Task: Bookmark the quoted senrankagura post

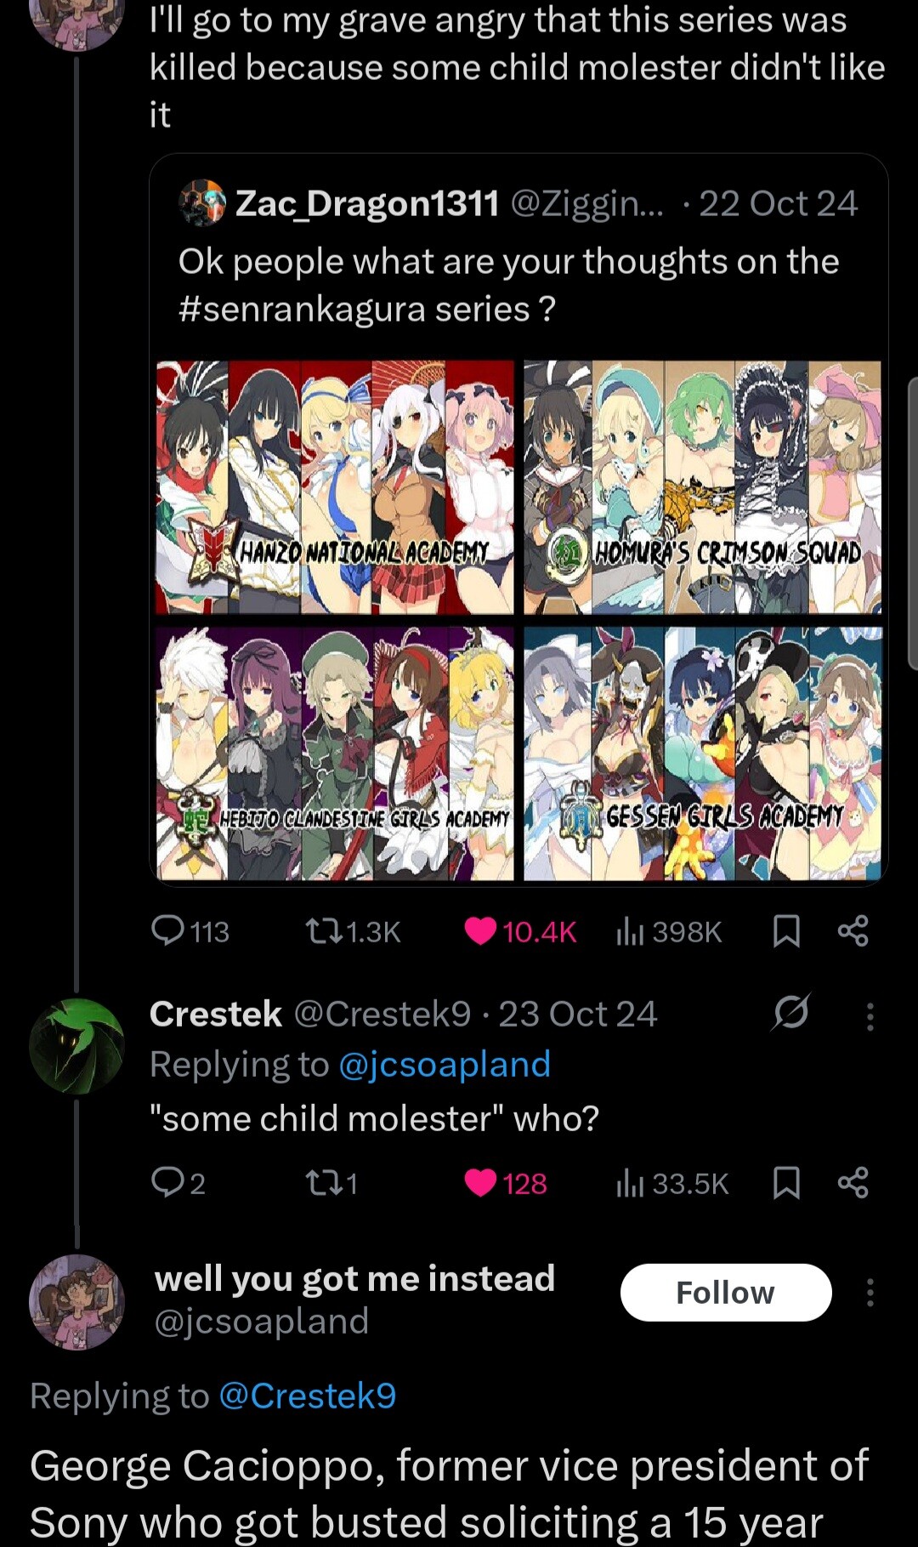Action: tap(786, 931)
